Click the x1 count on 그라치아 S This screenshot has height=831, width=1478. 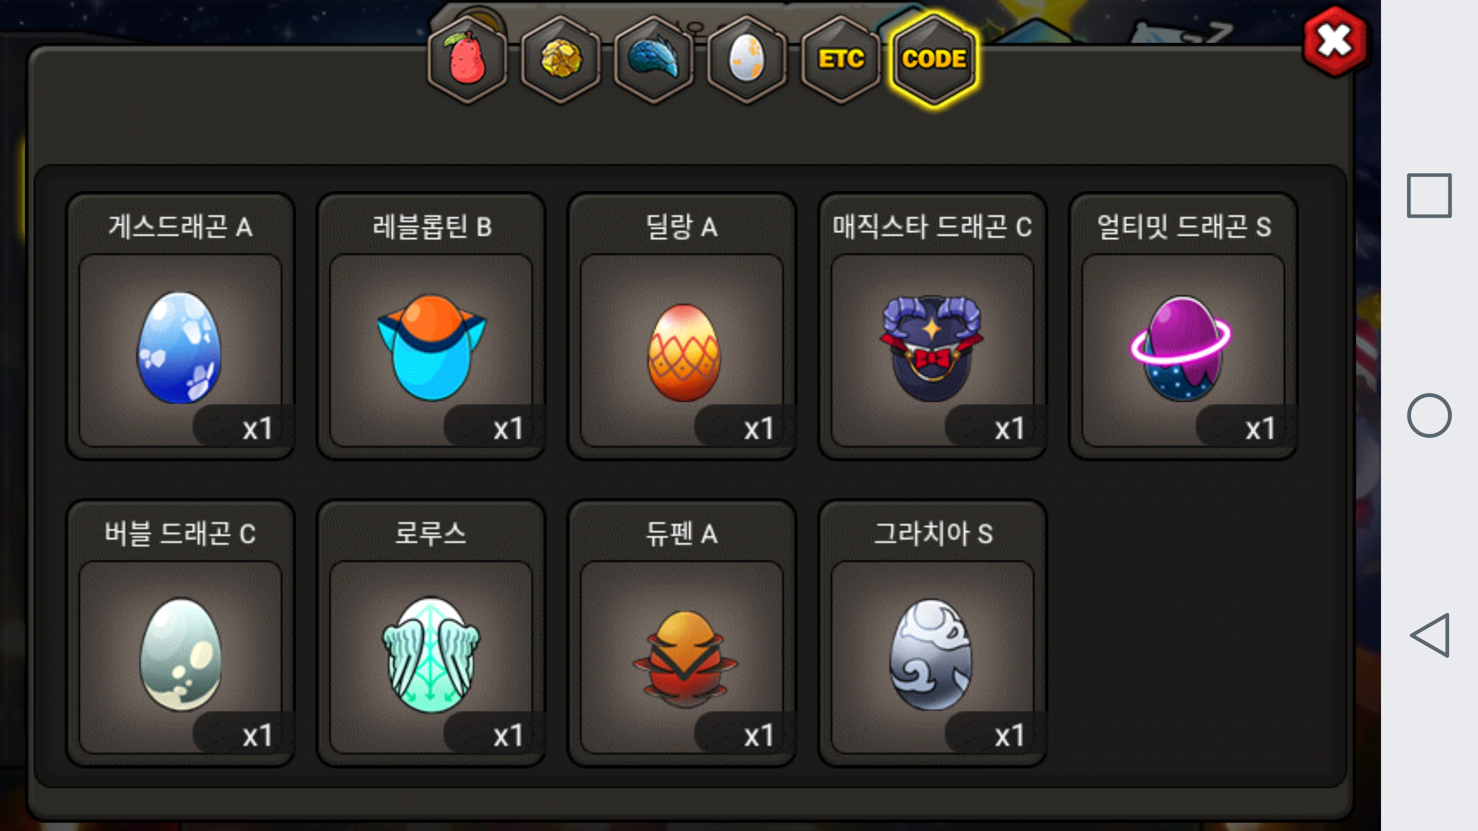pyautogui.click(x=1009, y=735)
